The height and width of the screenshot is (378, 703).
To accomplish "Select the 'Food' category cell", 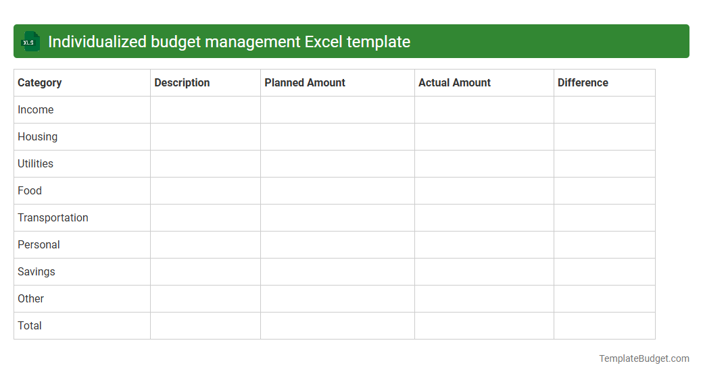I will click(82, 191).
